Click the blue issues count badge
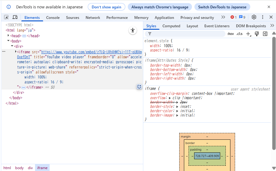The width and height of the screenshot is (276, 171). (242, 17)
